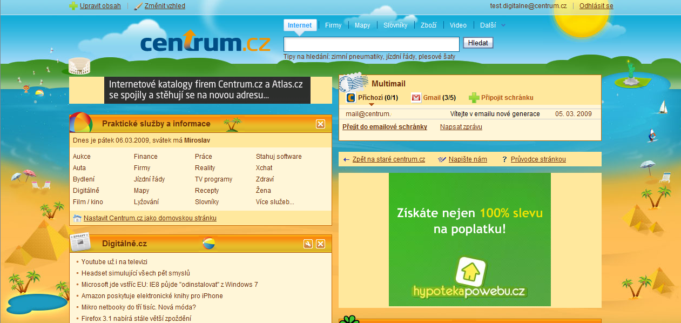The height and width of the screenshot is (323, 681).
Task: Open the Microsoft IE8 Windows 7 article
Action: tap(170, 285)
